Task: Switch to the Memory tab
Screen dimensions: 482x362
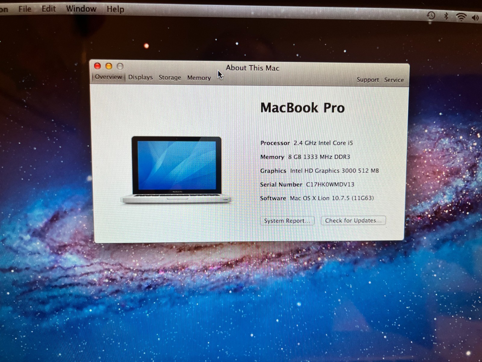Action: pyautogui.click(x=199, y=78)
